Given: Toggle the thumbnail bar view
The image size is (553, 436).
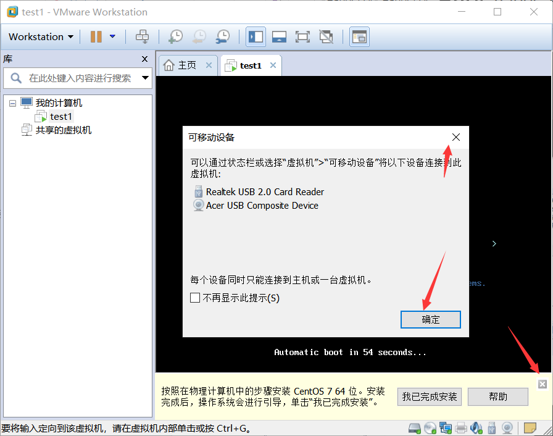Looking at the screenshot, I should (279, 36).
